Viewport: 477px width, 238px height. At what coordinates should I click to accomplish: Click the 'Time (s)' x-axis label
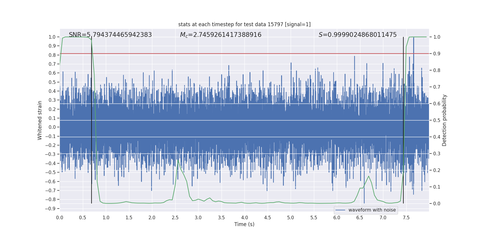(244, 224)
